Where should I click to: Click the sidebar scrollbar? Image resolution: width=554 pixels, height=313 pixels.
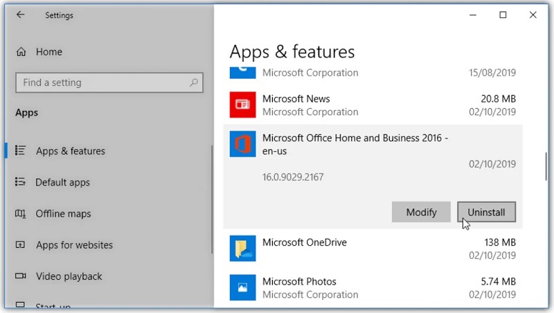(212, 199)
